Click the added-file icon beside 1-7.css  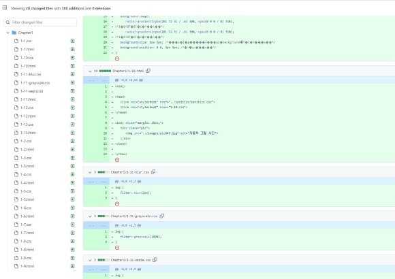(73, 225)
